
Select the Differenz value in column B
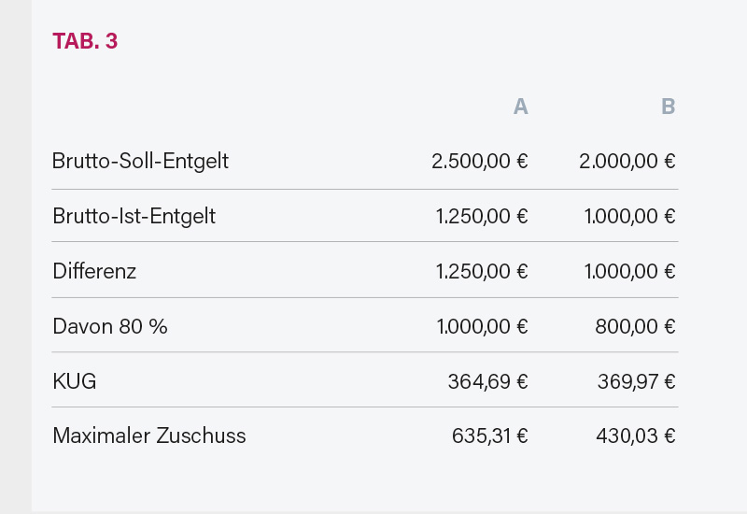pyautogui.click(x=630, y=271)
